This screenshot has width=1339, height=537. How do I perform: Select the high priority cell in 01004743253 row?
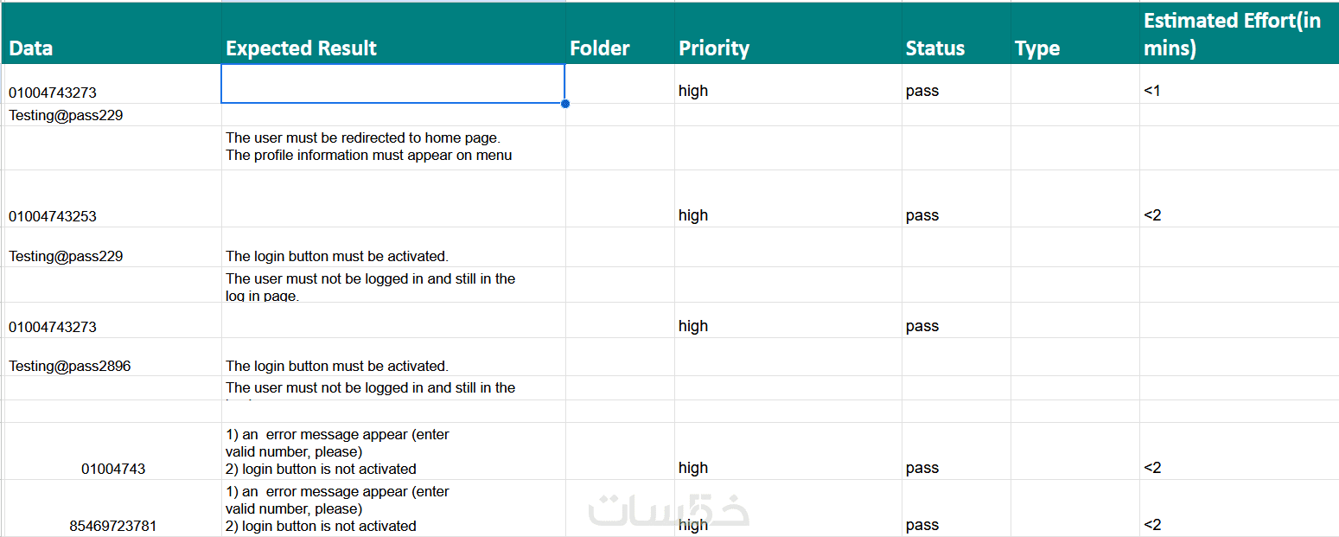pyautogui.click(x=693, y=215)
